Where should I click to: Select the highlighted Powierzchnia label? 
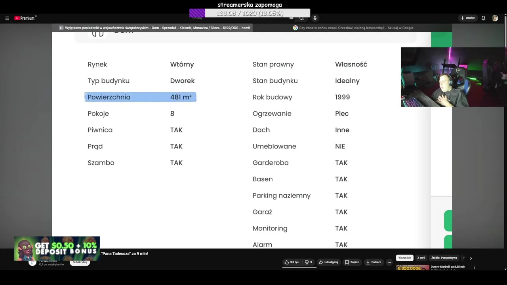tap(109, 97)
